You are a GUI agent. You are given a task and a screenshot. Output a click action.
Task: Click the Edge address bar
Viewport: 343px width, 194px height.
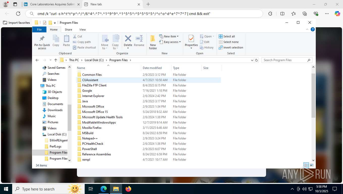[x=144, y=14]
